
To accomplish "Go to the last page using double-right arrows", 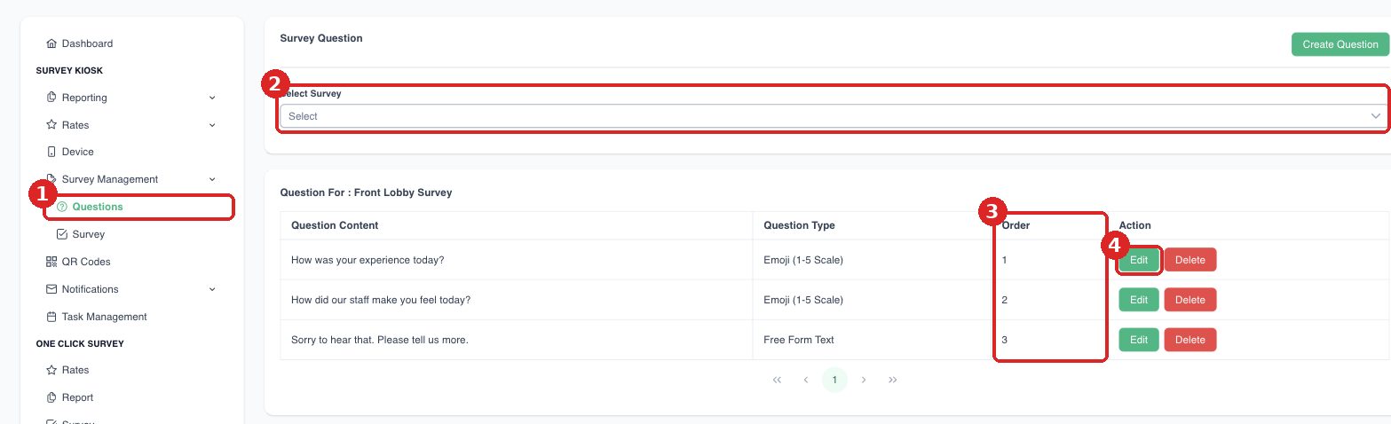I will pos(893,380).
